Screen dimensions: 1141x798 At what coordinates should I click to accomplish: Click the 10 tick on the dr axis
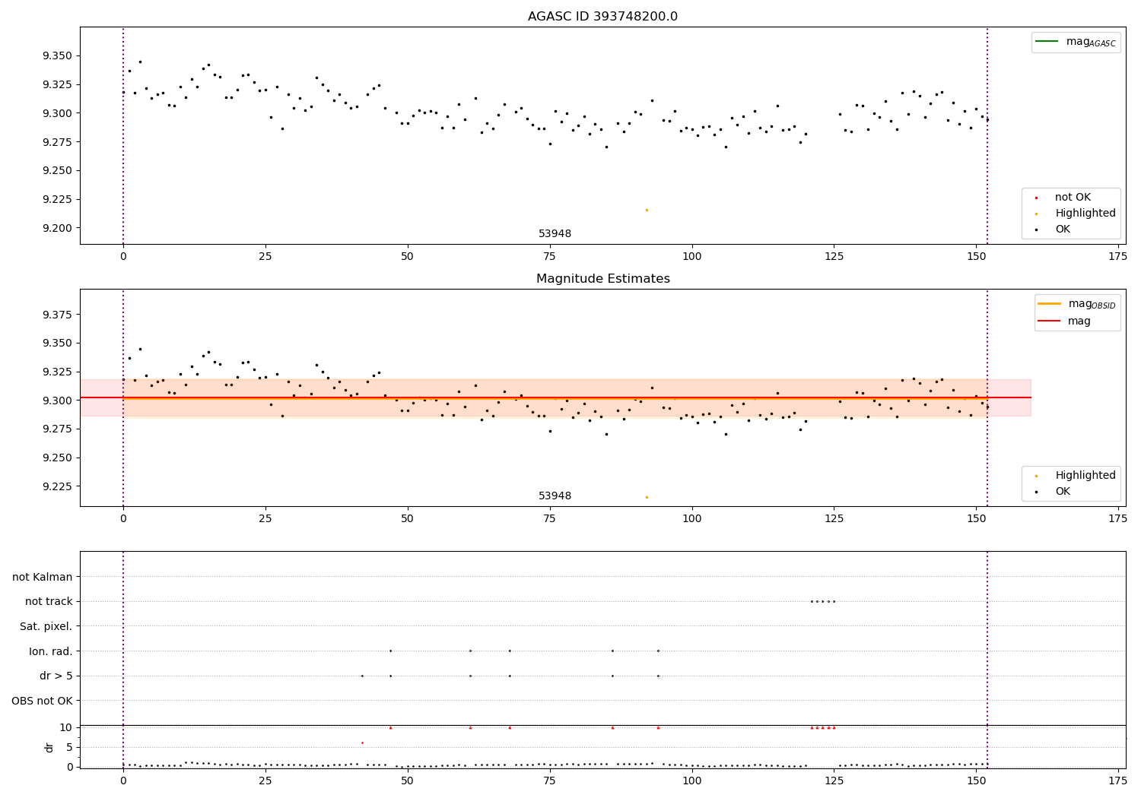[x=65, y=727]
